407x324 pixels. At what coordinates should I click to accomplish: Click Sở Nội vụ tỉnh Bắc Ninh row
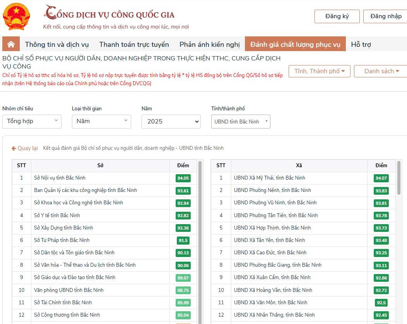60,178
